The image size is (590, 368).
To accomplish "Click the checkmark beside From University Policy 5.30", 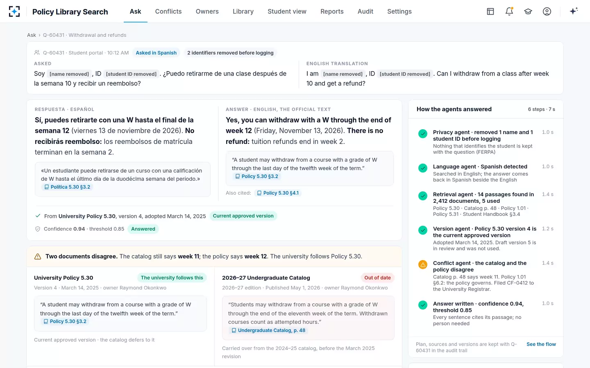I will (x=38, y=216).
